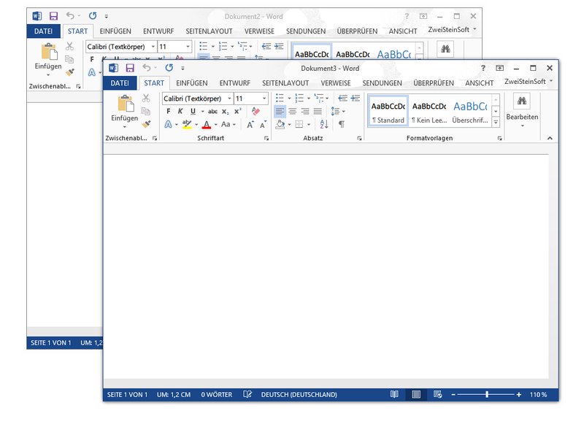Apply superscript x² in Dokument3

point(238,112)
